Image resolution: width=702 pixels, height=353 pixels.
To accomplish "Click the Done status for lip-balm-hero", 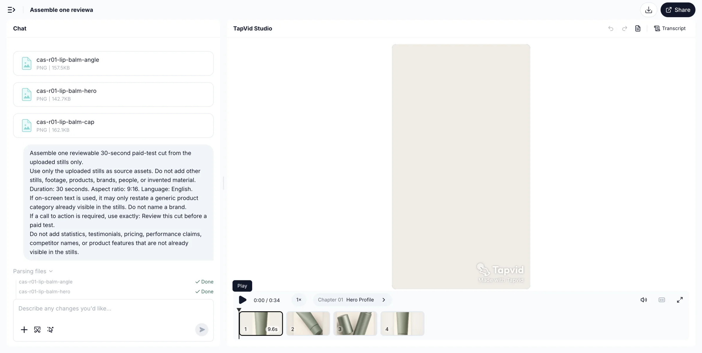I will pos(204,291).
